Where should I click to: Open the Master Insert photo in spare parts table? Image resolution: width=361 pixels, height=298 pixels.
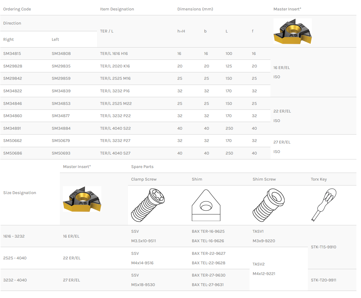[82, 199]
